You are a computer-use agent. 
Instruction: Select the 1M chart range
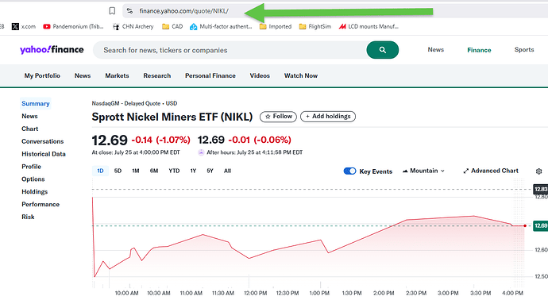point(136,171)
